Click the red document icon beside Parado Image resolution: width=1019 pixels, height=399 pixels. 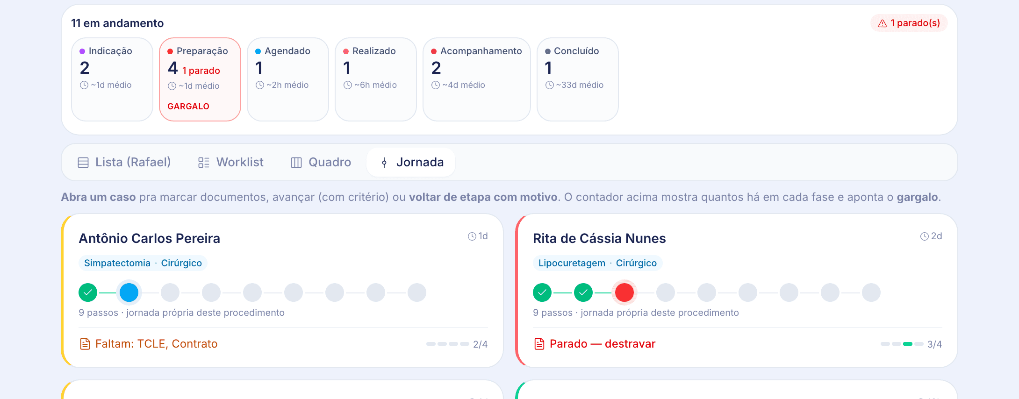(x=539, y=344)
